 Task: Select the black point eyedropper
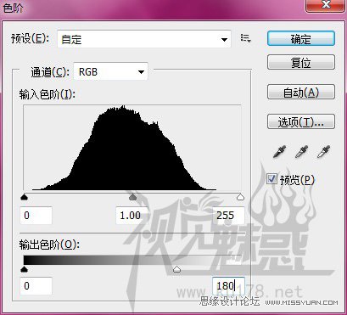tap(280, 151)
